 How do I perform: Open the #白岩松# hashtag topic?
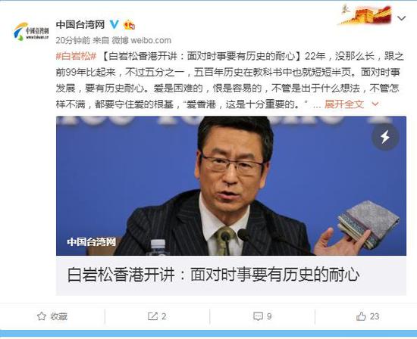click(76, 56)
